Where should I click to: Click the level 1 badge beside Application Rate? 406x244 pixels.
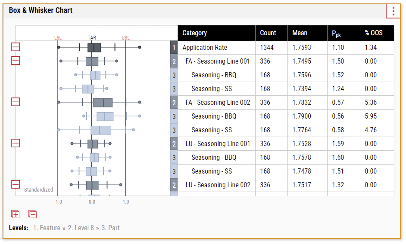[174, 48]
